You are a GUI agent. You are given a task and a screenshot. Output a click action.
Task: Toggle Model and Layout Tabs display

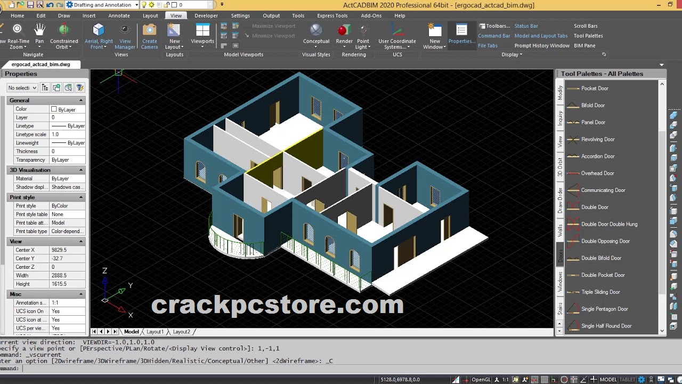coord(541,36)
